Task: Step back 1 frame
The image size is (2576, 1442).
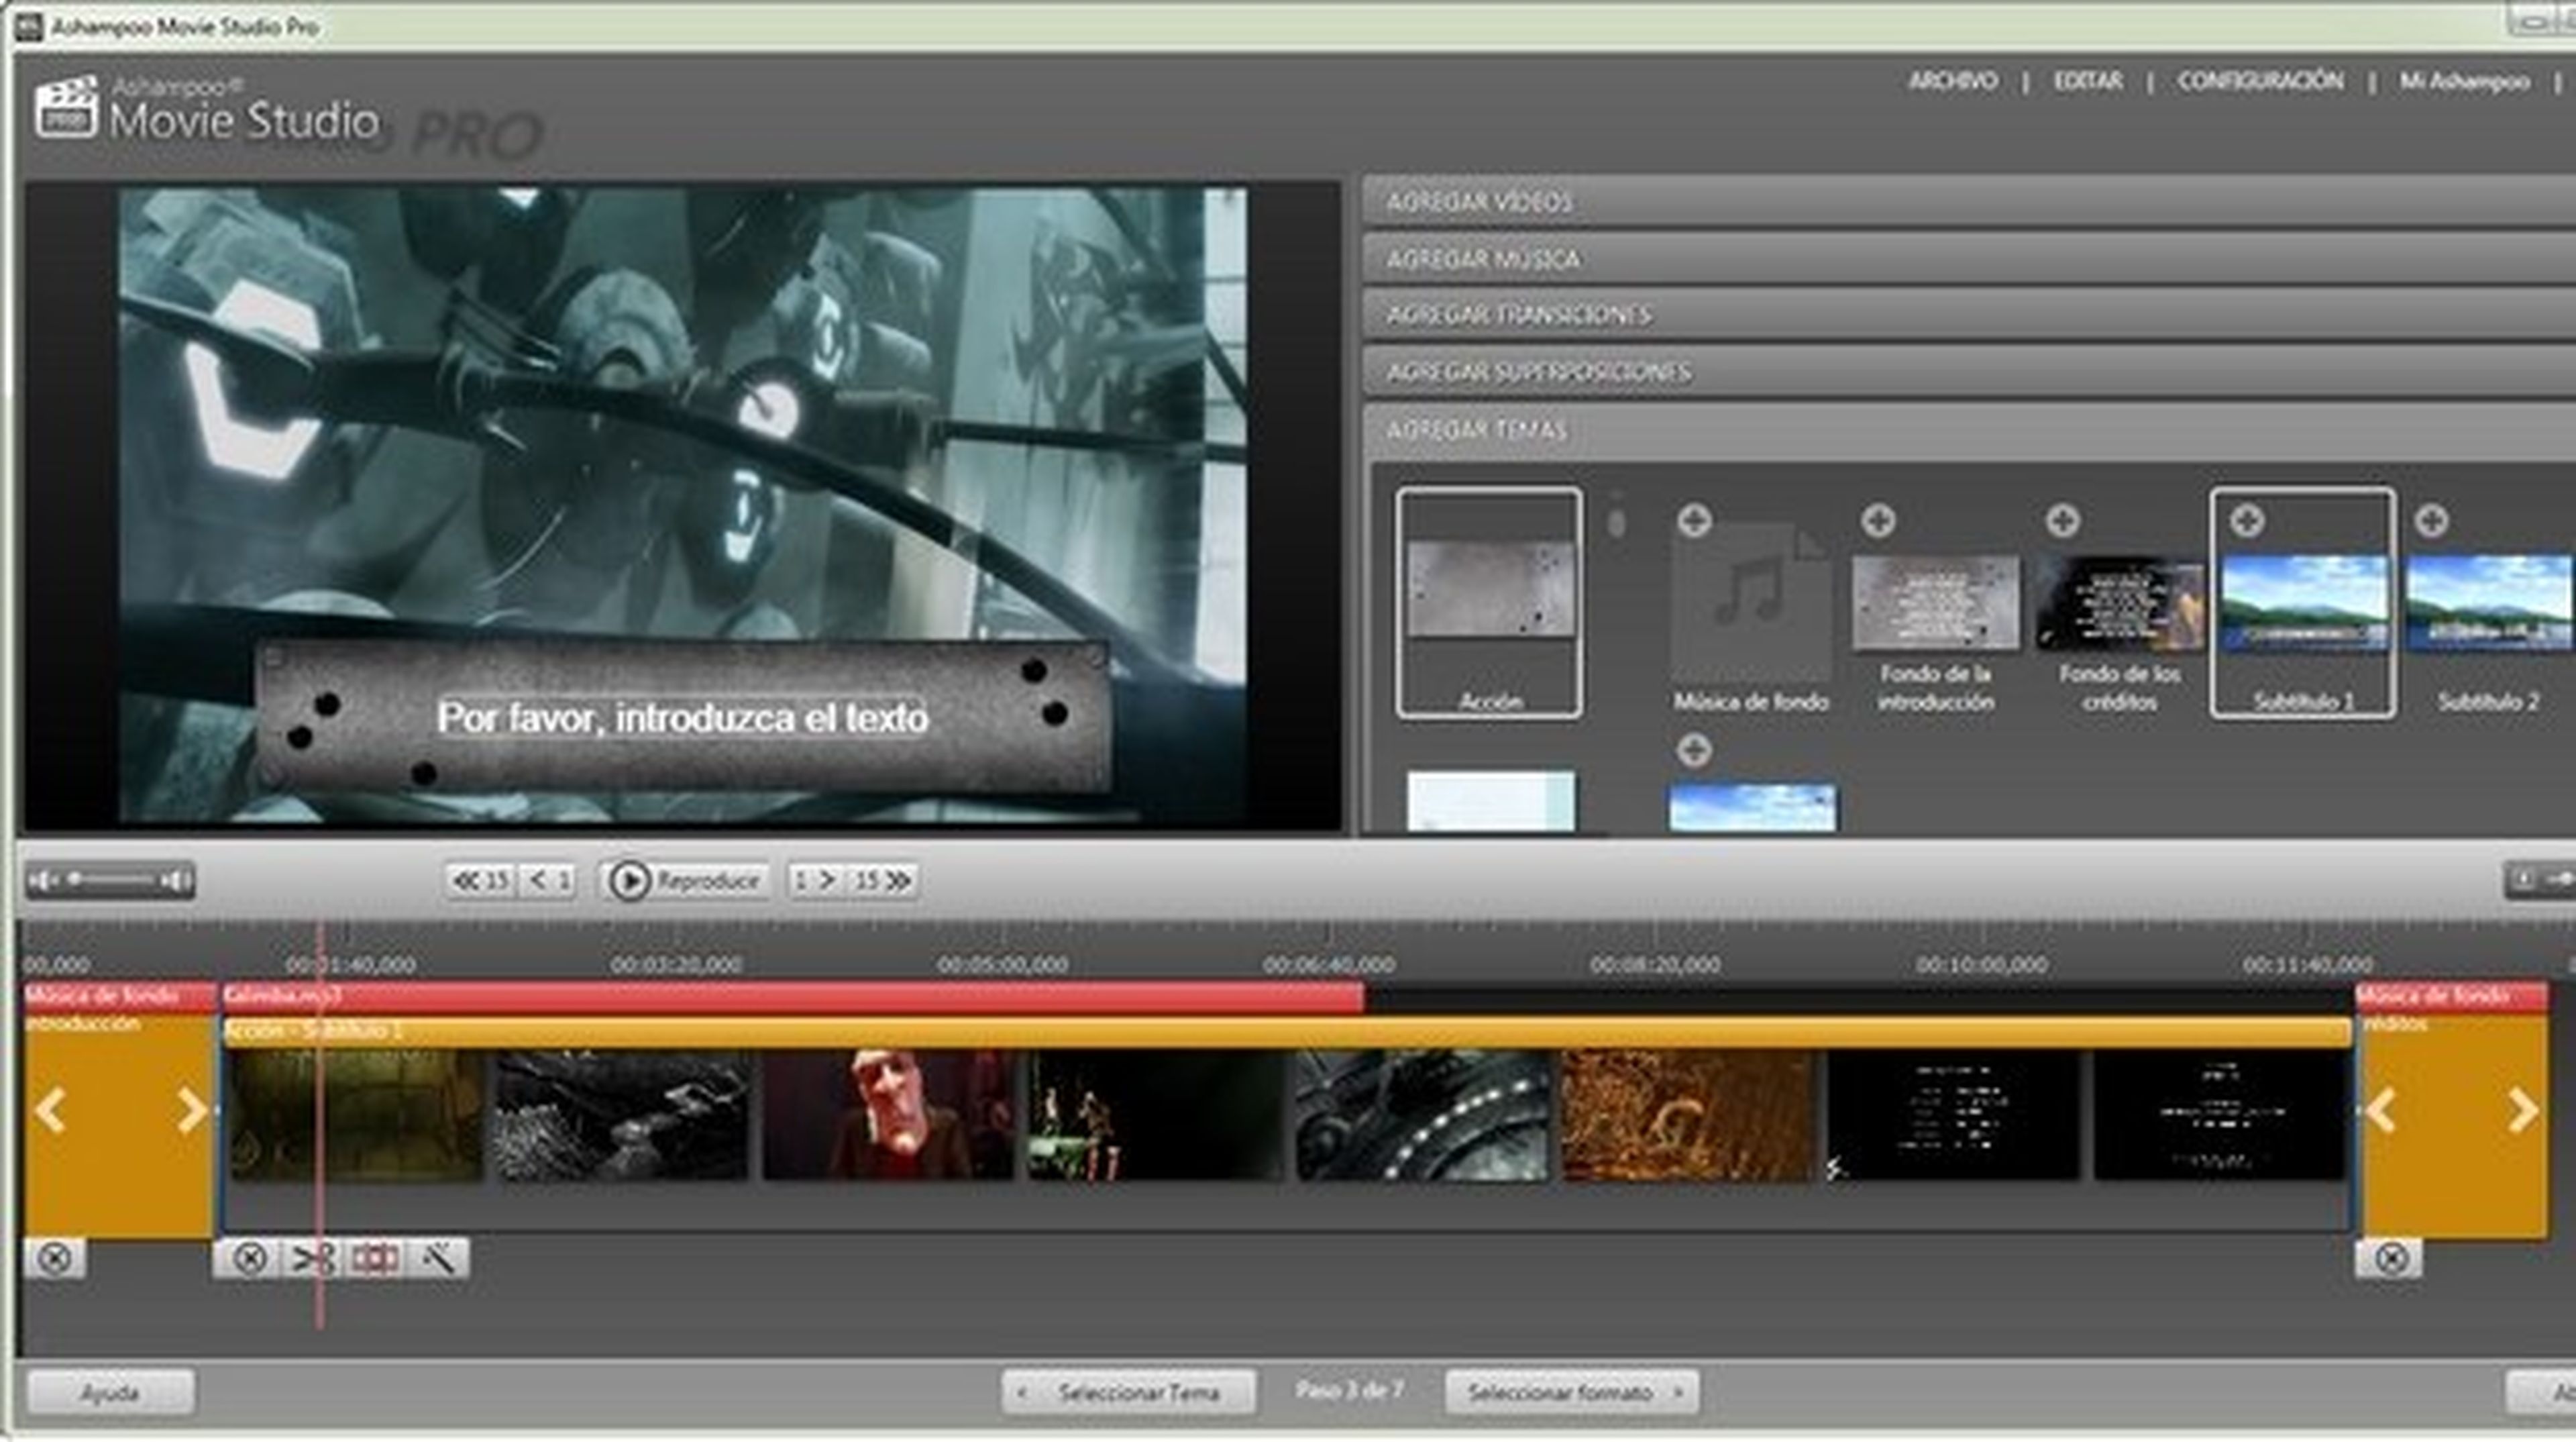Action: 548,881
